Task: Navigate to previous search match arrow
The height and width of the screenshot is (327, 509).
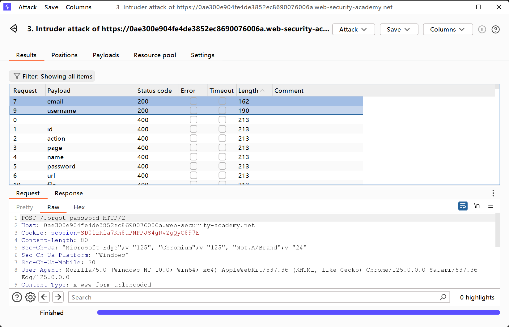Action: click(x=44, y=297)
